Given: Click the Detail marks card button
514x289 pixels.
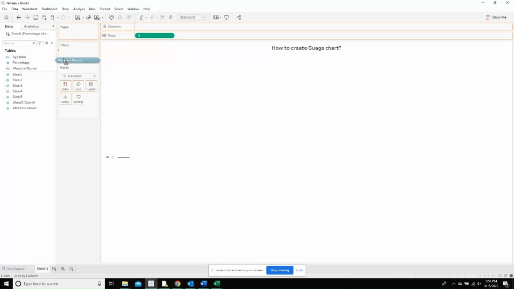Looking at the screenshot, I should click(x=65, y=99).
